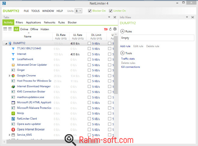
Task: Toggle the Blocker On checkbox
Action: click(x=90, y=11)
